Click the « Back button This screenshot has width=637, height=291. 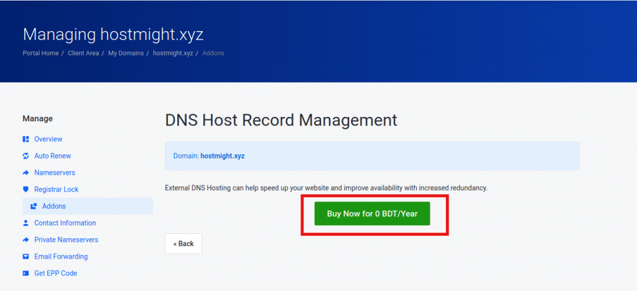tap(184, 244)
